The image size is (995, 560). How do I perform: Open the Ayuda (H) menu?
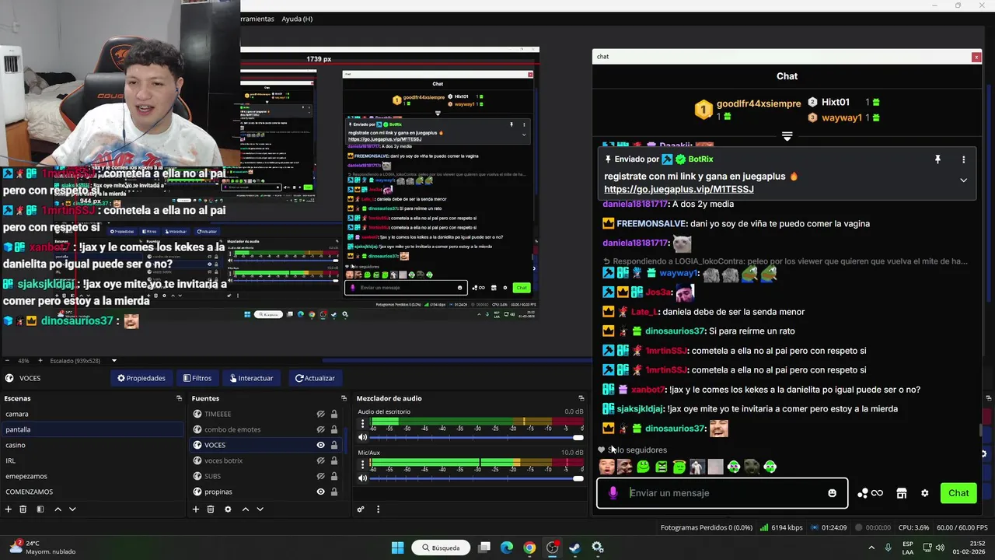[x=297, y=19]
